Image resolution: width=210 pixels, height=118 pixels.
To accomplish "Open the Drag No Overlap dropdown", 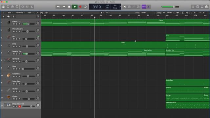I will [x=168, y=12].
